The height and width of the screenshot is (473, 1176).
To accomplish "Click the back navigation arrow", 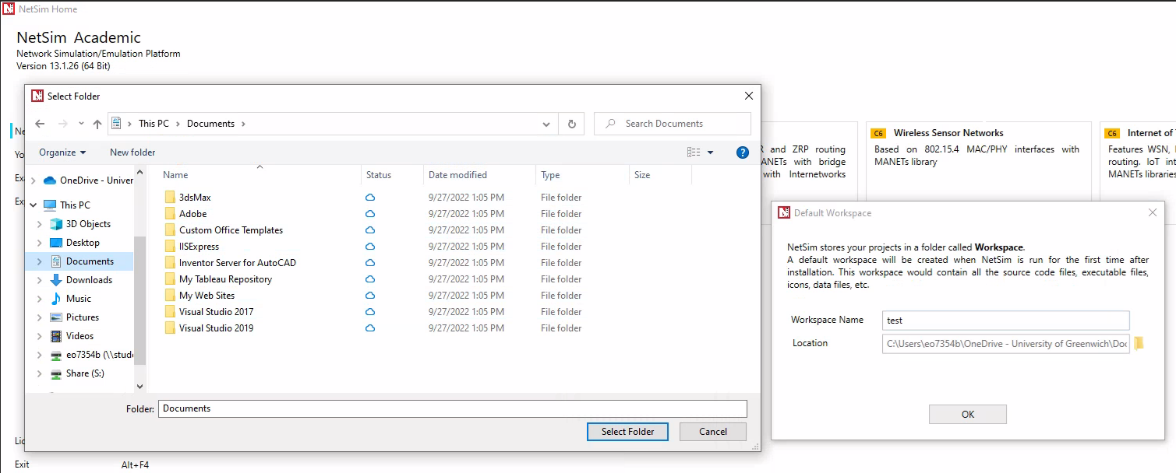I will coord(40,123).
